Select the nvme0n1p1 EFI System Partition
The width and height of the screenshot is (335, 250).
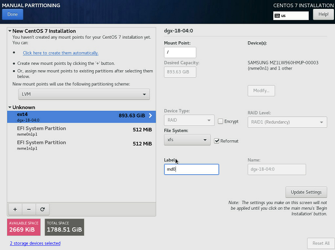coord(81,130)
